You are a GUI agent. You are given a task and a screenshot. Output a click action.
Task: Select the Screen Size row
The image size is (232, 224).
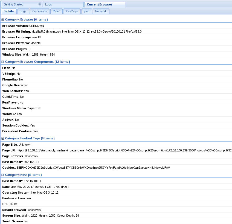[116, 216]
